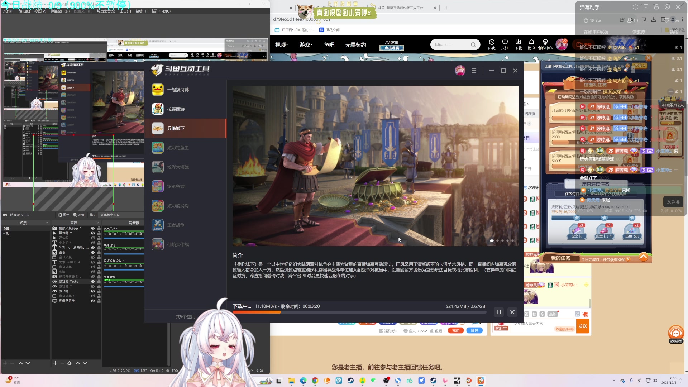Screen dimensions: 688x387
Task: Hide the 视频采集设备 3 source
Action: click(93, 228)
